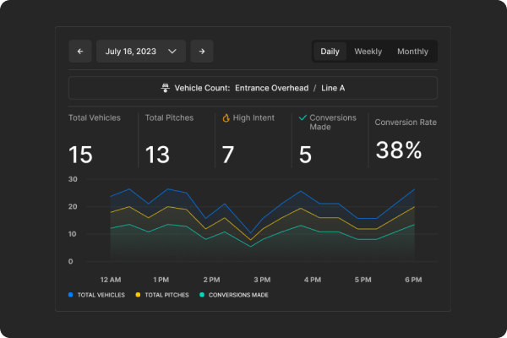
Task: Click the Total Pitches label
Action: [169, 117]
